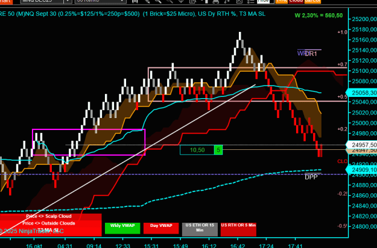This screenshot has height=248, width=377.
Task: Click the red CLO level label
Action: tap(343, 161)
